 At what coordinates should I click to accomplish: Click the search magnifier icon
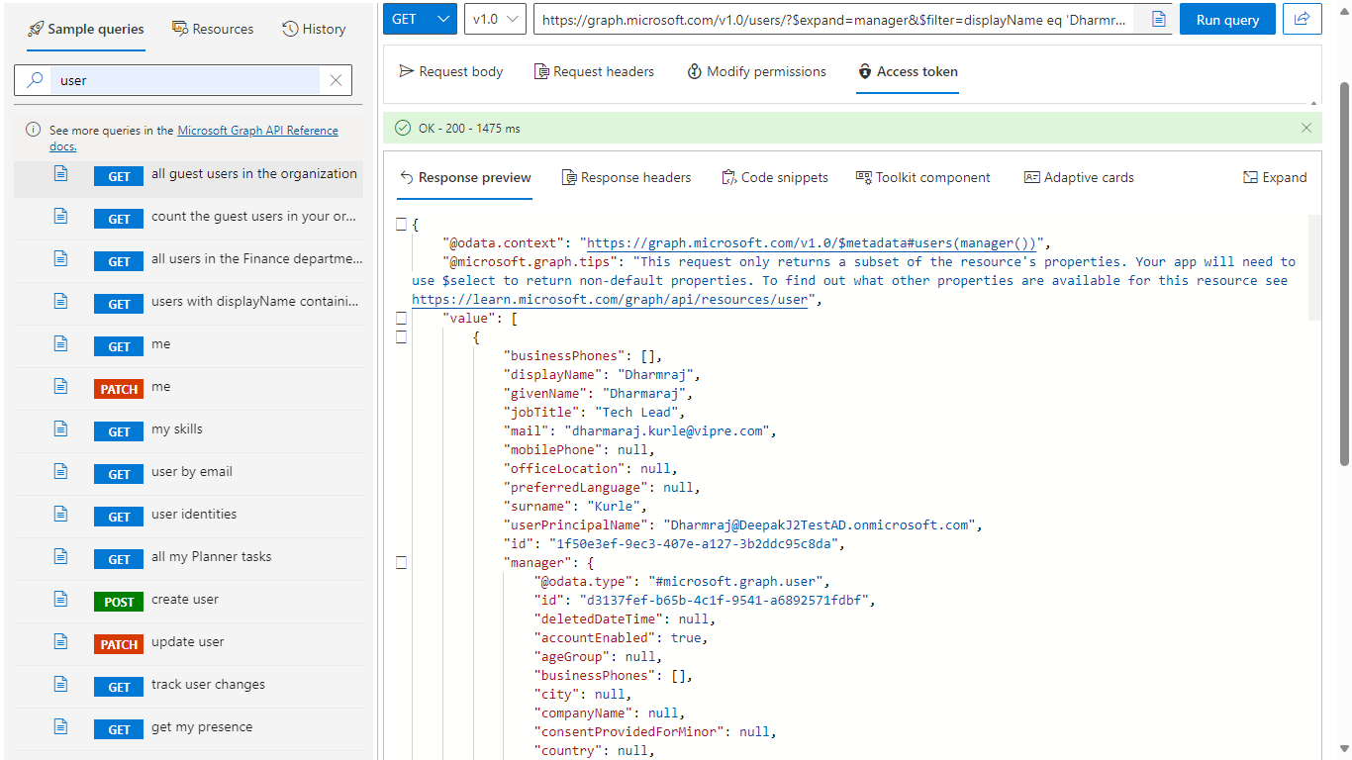point(35,80)
